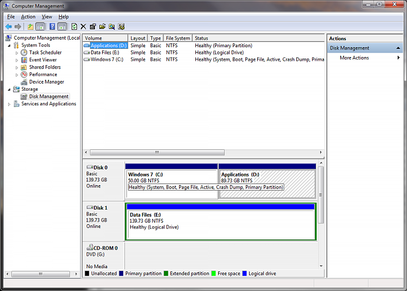Click the magnifier search toolbar icon

point(112,27)
